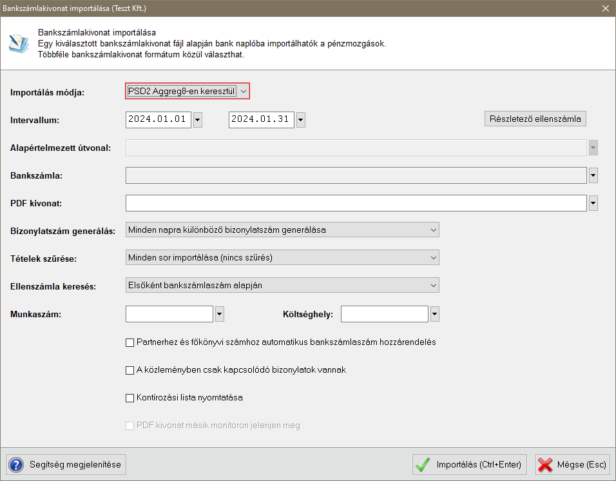Click the blue question mark help icon
This screenshot has width=616, height=481.
(17, 464)
